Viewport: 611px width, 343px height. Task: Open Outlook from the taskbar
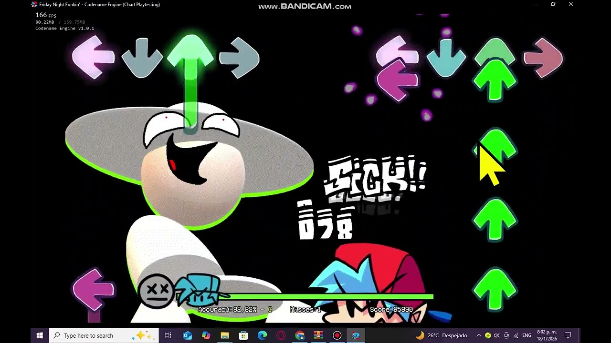pos(187,335)
